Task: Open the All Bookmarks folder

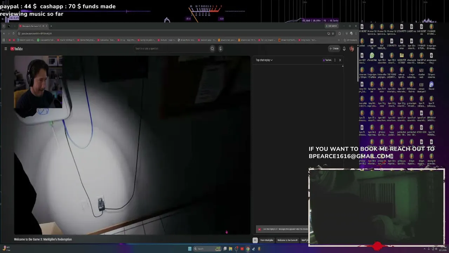Action: (350, 40)
